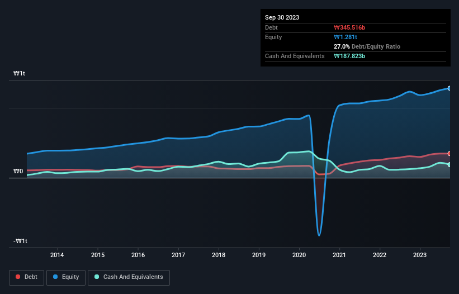Click the ₩187.823b cash value
This screenshot has width=459, height=294.
point(349,56)
